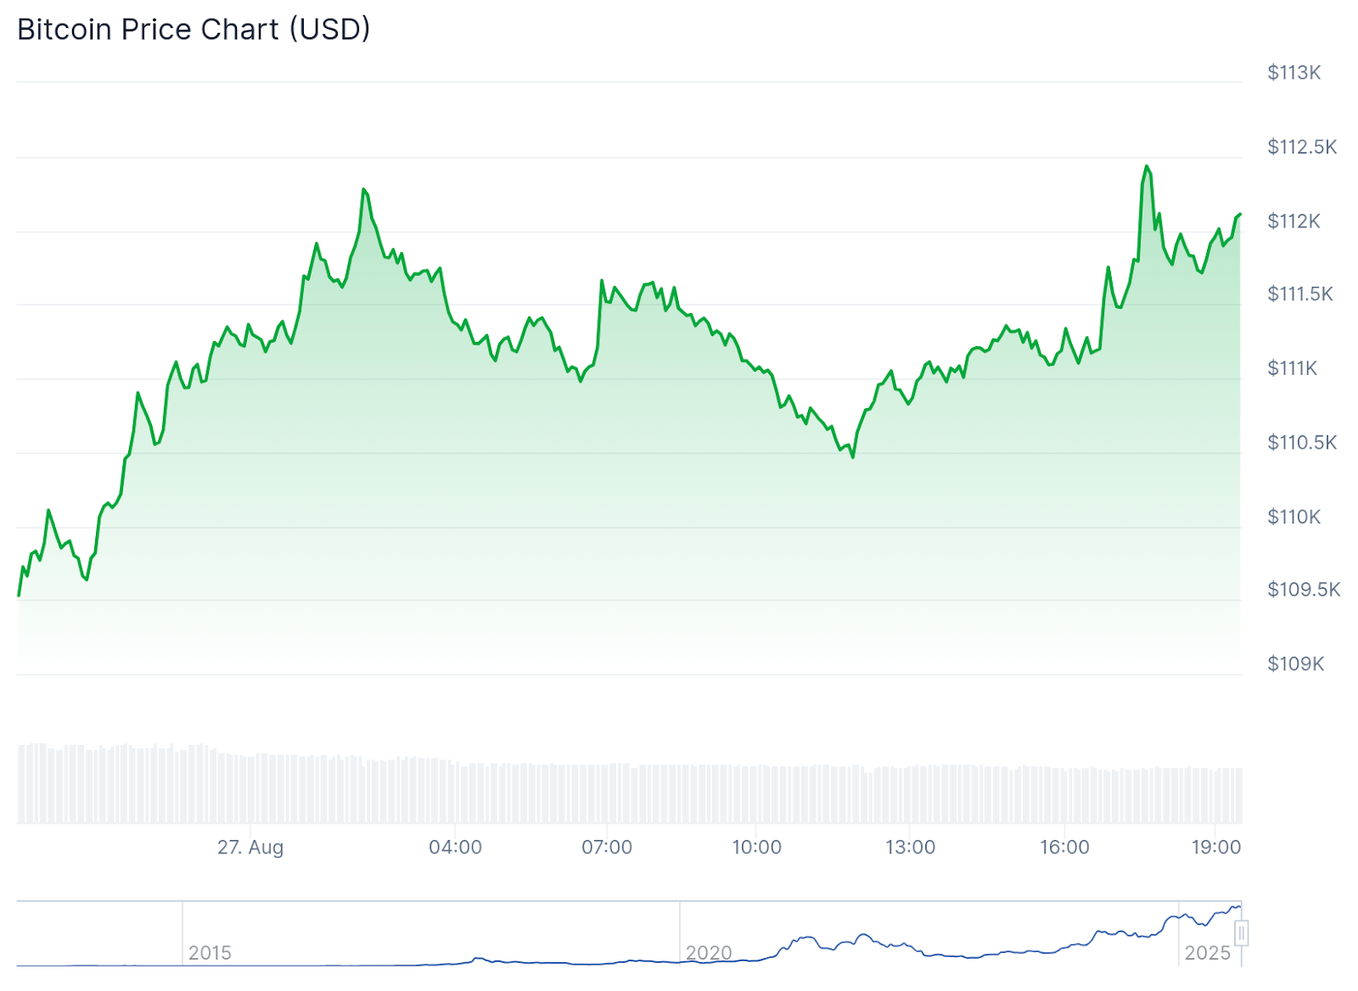Screen dimensions: 1358x991
Task: Click the 10:00 time axis marker
Action: click(x=756, y=847)
